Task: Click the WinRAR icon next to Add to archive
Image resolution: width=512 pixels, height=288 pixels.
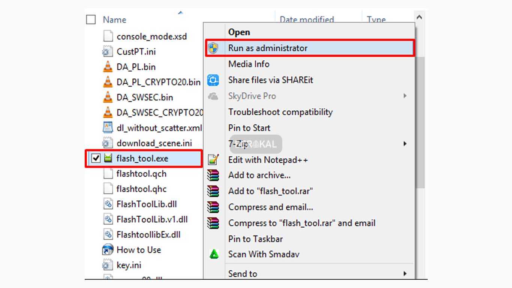Action: coord(213,175)
